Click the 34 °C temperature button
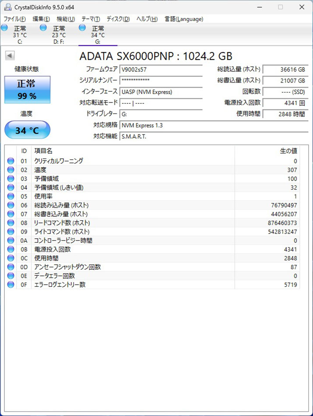This screenshot has height=416, width=313. pos(27,130)
